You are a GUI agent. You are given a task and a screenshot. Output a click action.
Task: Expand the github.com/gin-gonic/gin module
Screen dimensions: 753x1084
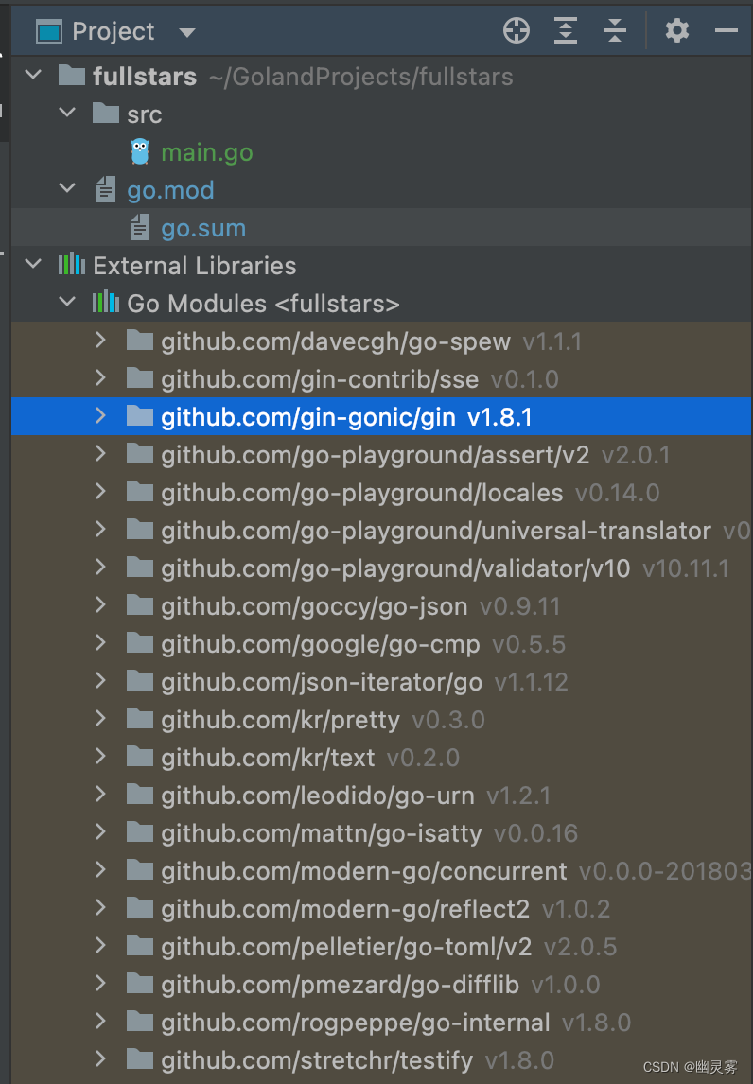(99, 416)
